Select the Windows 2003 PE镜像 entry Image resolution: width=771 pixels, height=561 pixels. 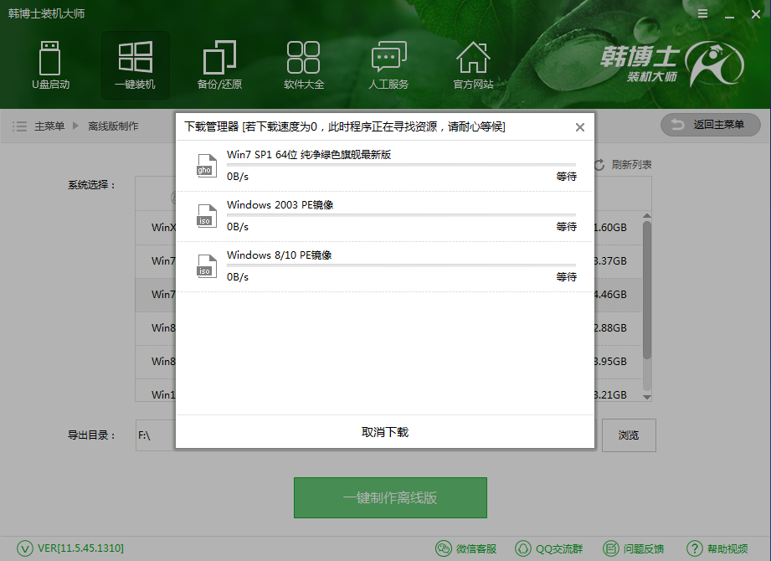click(x=385, y=216)
